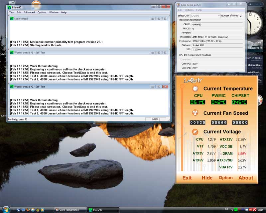Screen dimensions: 266x213
Task: Show hidden system tray icons
Action: [x=232, y=210]
